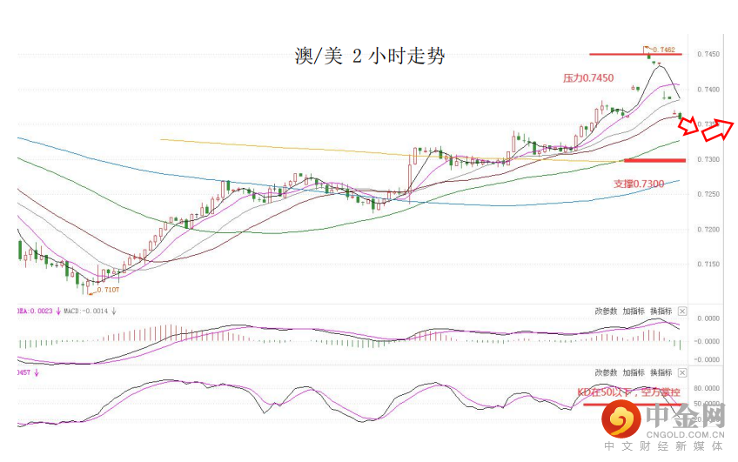Click the down arrow after the DEA value
The image size is (738, 462).
[x=57, y=311]
